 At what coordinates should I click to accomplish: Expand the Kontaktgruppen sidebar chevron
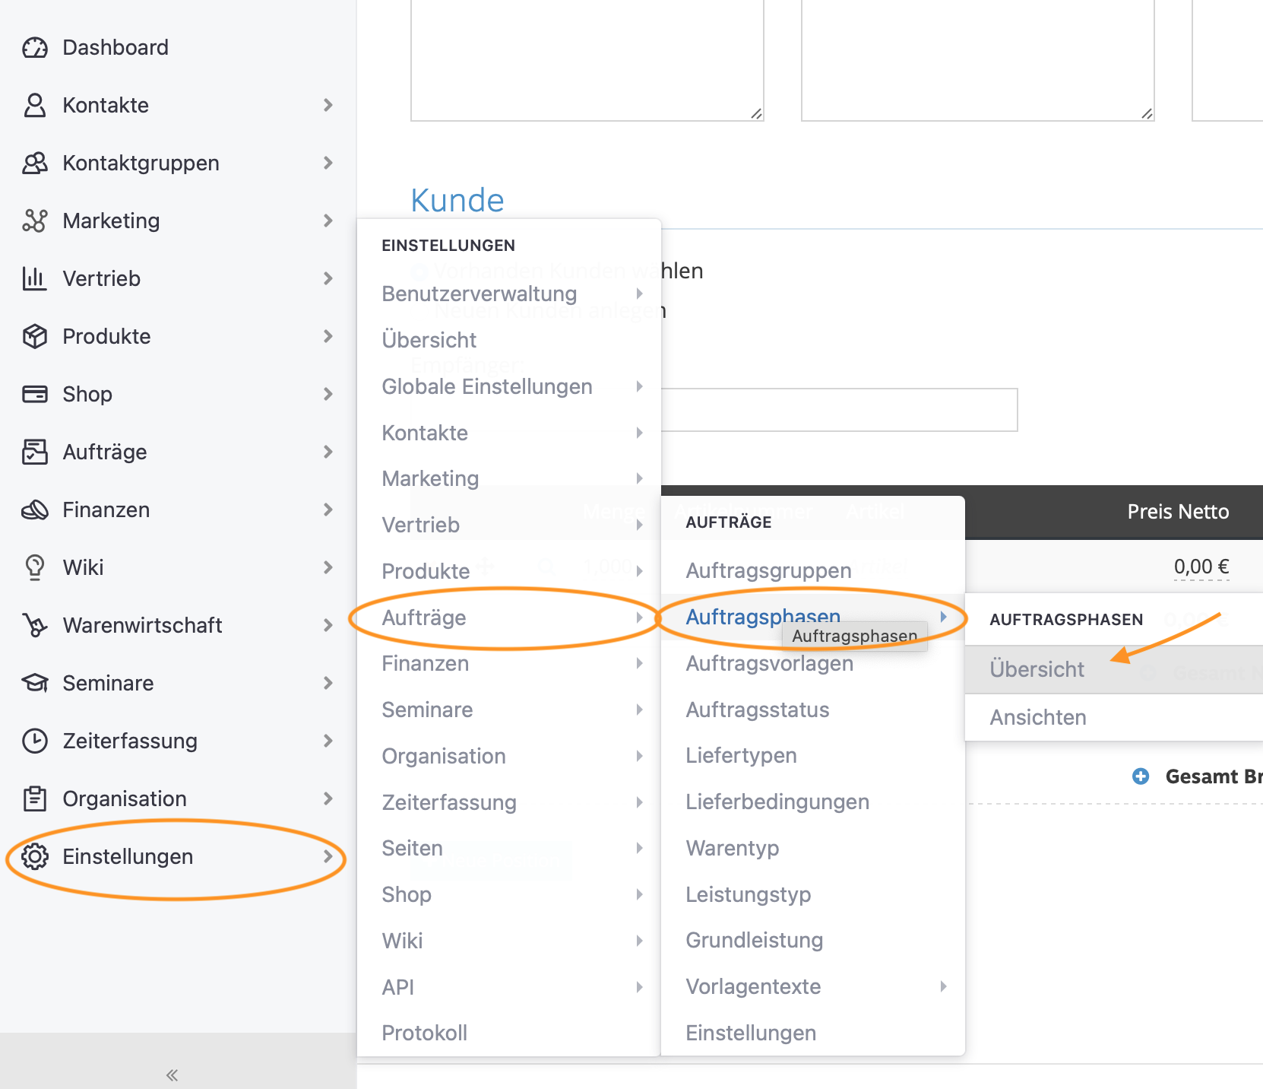[327, 163]
